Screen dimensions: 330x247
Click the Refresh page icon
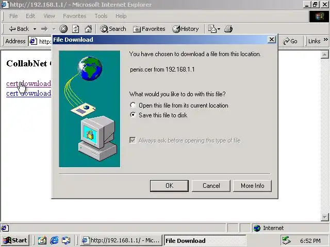(76, 29)
